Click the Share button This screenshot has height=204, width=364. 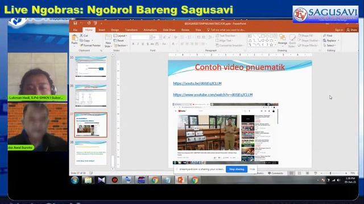351,30
